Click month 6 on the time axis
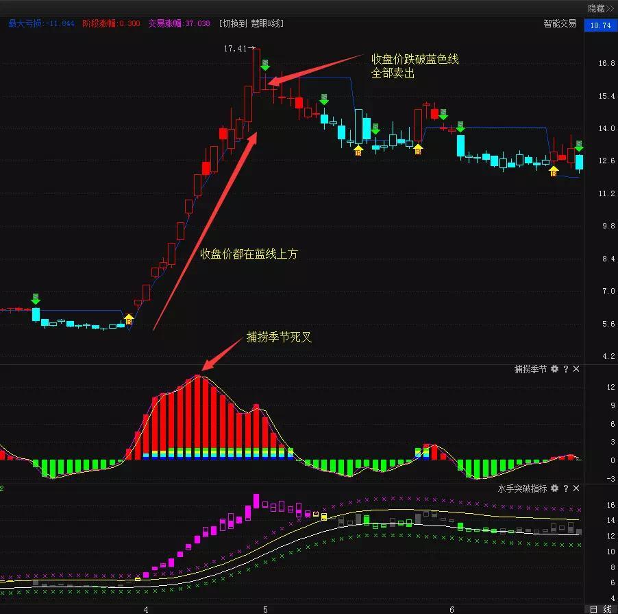Viewport: 618px width, 614px height. click(x=452, y=610)
